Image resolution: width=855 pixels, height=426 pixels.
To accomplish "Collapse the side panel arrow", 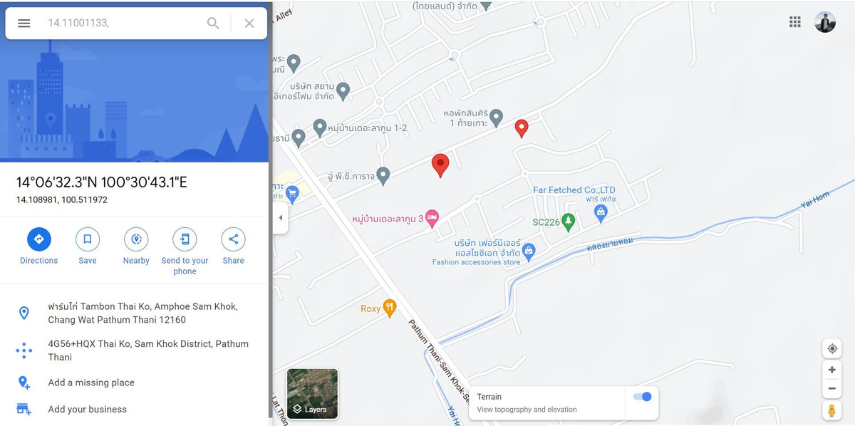I will pos(280,217).
